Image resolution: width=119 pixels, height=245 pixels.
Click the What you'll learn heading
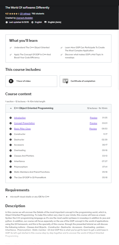click(23, 41)
